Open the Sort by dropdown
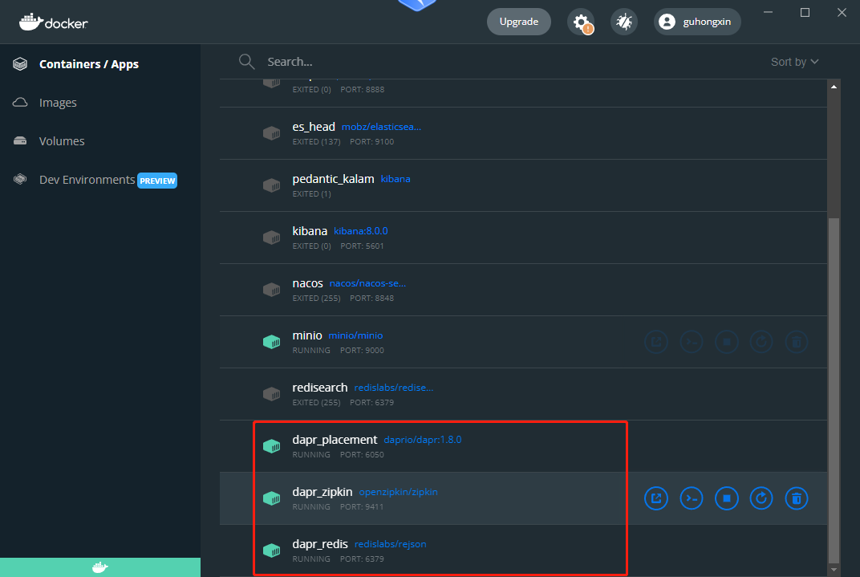Screen dimensions: 860x577 795,62
